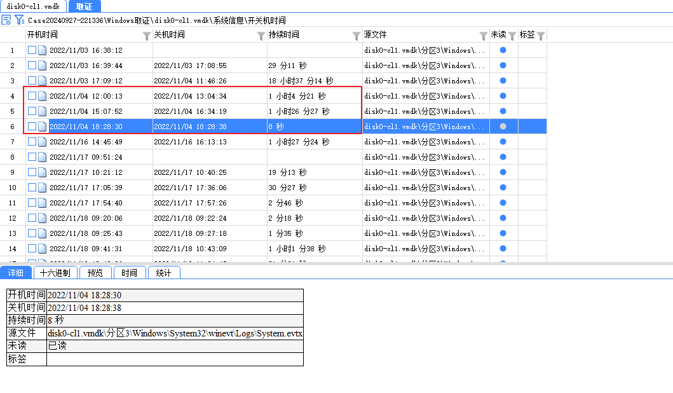Switch to the disk0-cl1.vmdk tab
This screenshot has width=673, height=393.
(33, 6)
